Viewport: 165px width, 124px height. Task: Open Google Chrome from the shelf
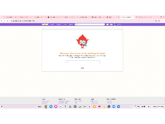click(46, 106)
